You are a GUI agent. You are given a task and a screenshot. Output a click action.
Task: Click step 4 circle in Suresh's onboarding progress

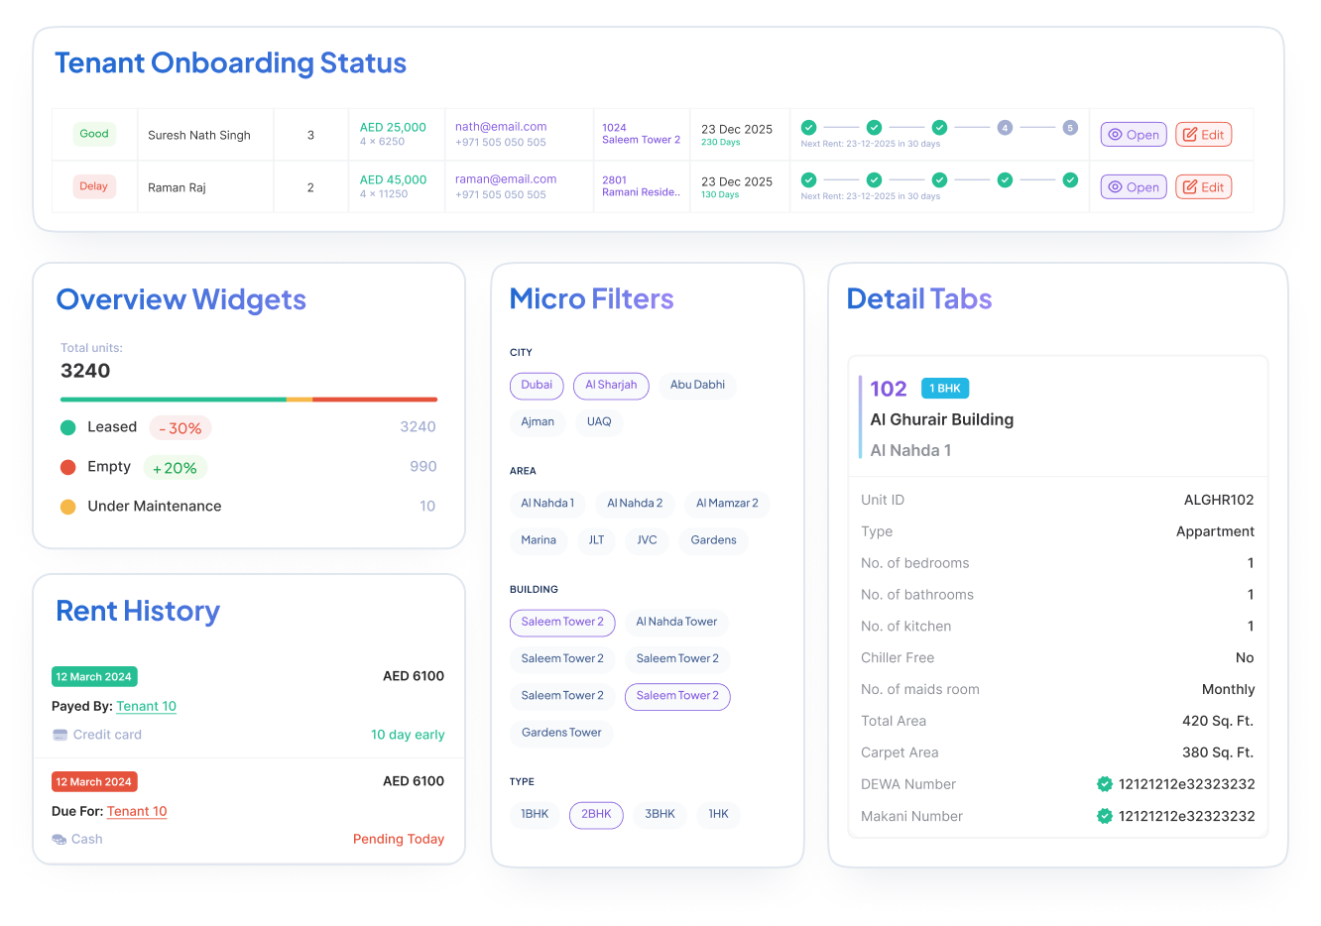[x=1005, y=128]
